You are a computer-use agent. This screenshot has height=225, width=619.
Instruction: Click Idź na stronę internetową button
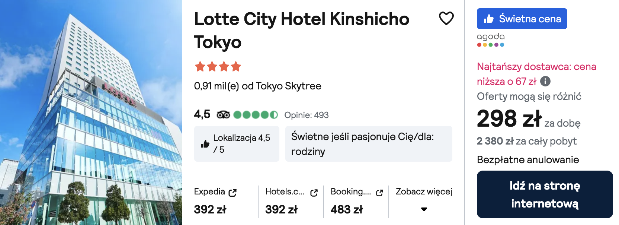[x=545, y=194]
